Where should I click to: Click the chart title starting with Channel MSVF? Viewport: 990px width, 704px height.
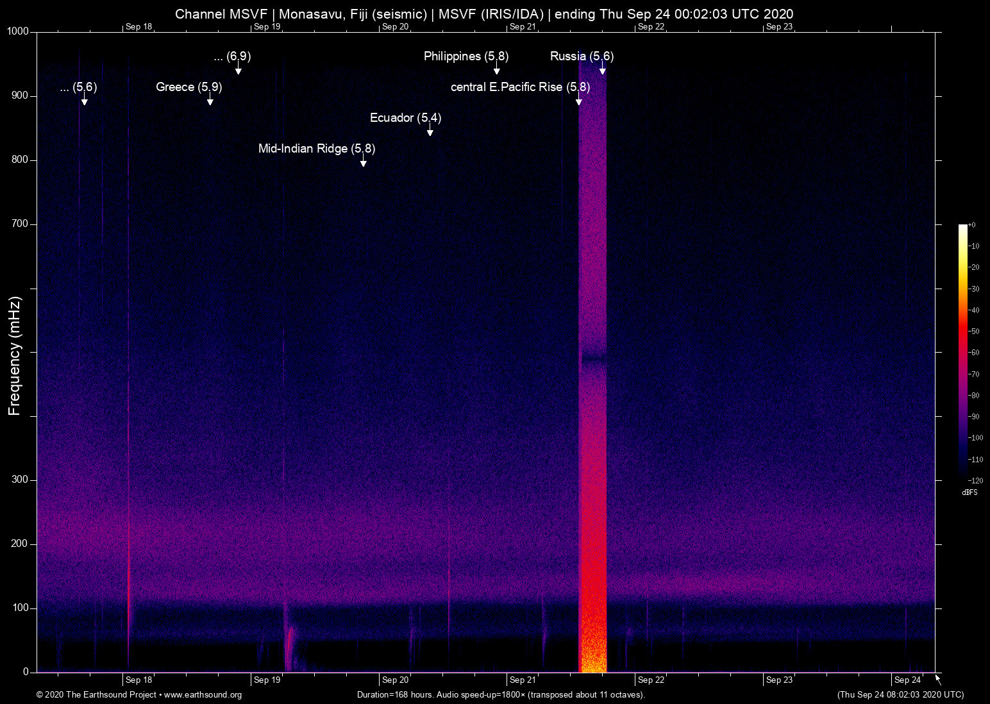(484, 14)
